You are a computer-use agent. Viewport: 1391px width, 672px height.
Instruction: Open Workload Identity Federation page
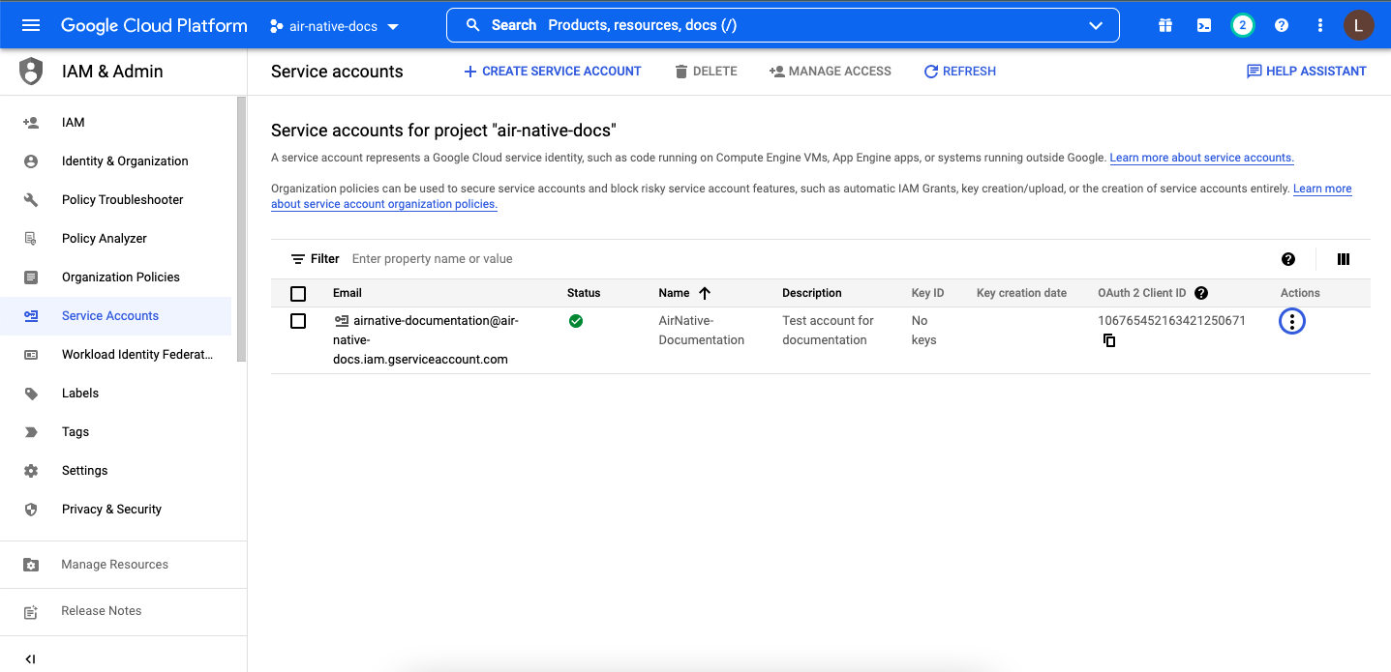(x=136, y=355)
